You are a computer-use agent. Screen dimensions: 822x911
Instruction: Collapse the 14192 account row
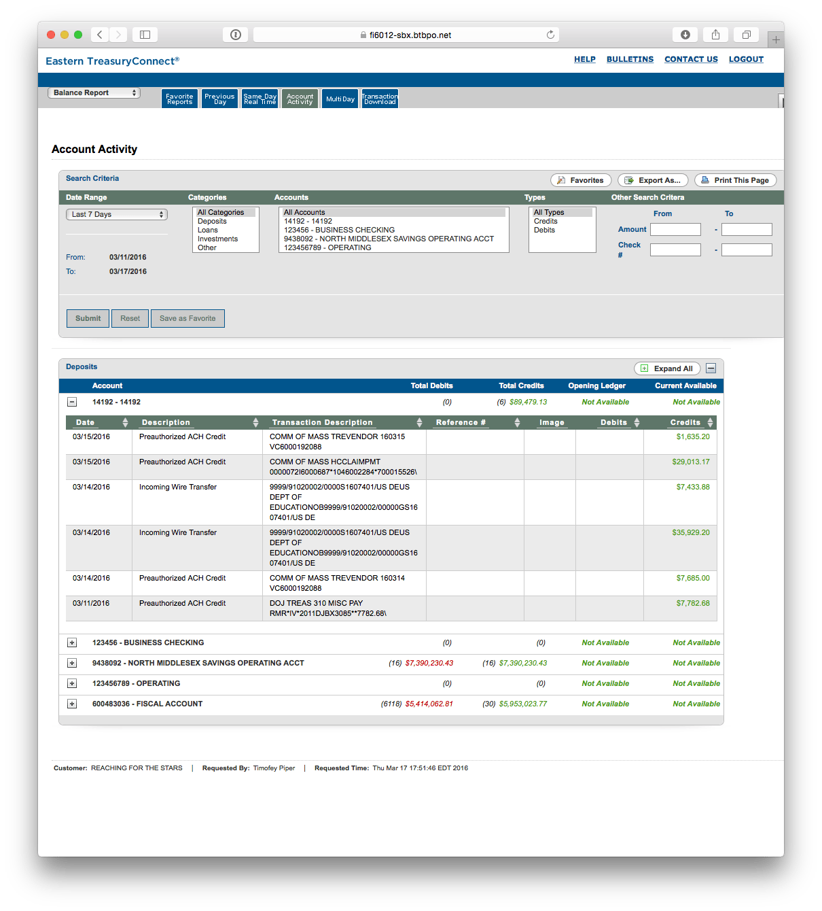tap(72, 402)
